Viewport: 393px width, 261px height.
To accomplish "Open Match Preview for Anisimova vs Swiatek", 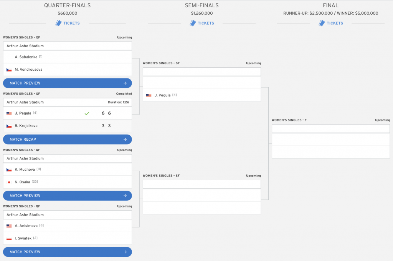I will click(x=67, y=252).
